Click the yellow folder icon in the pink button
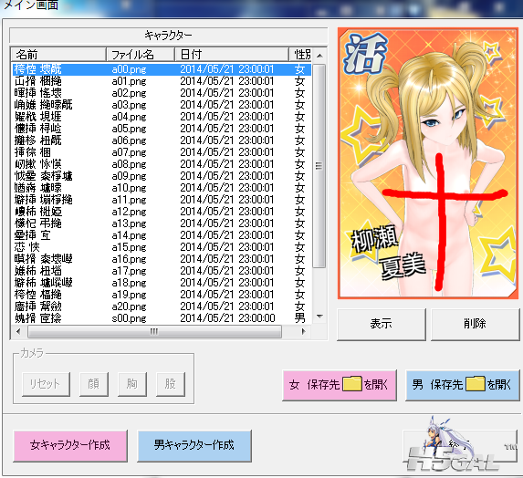The height and width of the screenshot is (478, 523). pyautogui.click(x=352, y=384)
